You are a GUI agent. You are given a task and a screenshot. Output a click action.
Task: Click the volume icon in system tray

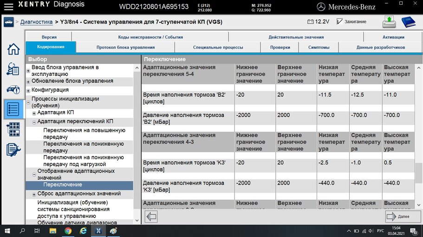(x=371, y=231)
